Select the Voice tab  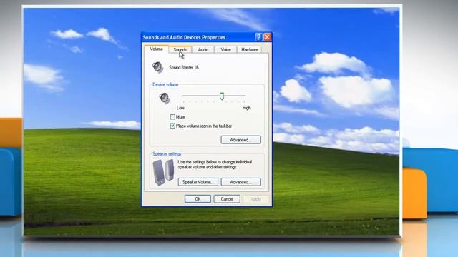[x=225, y=49]
